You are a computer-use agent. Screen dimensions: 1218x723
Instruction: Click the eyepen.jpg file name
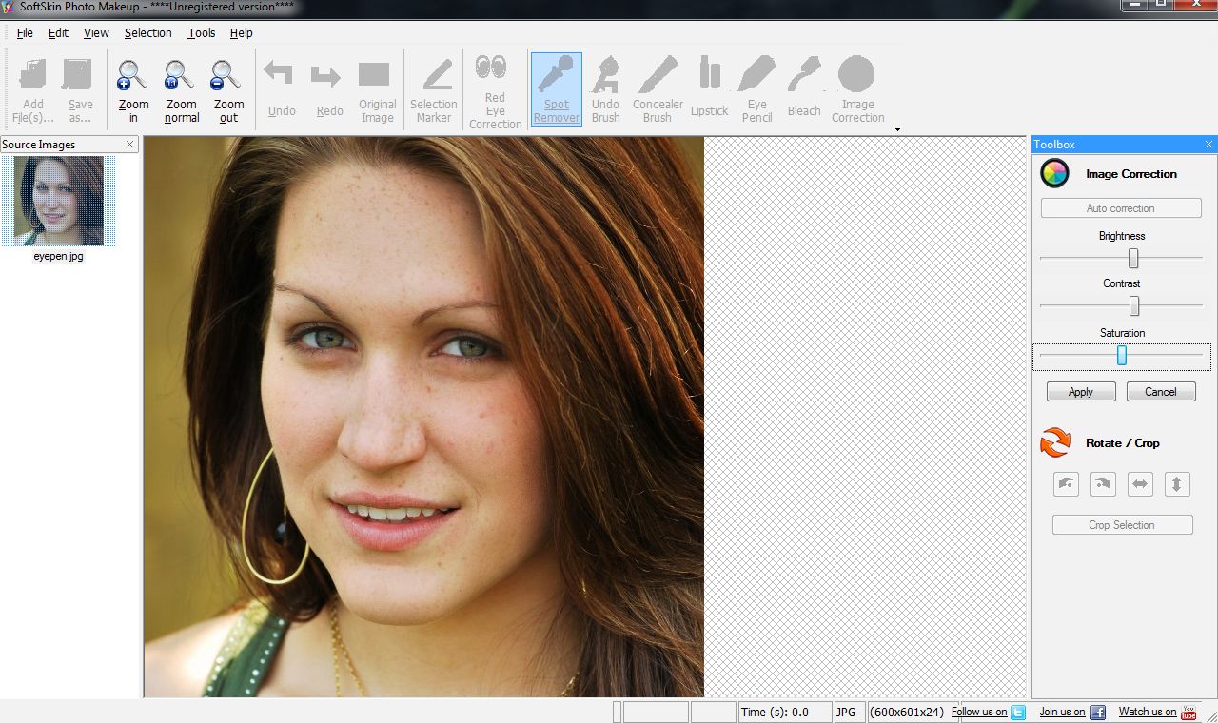click(x=58, y=256)
